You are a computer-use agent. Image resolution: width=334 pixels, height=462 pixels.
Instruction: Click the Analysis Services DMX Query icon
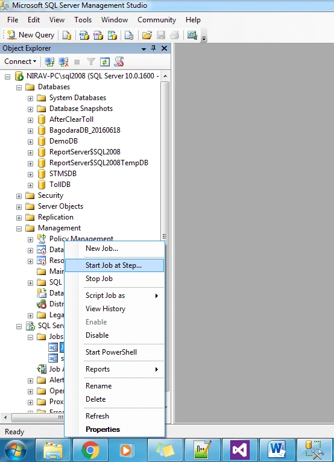point(98,36)
